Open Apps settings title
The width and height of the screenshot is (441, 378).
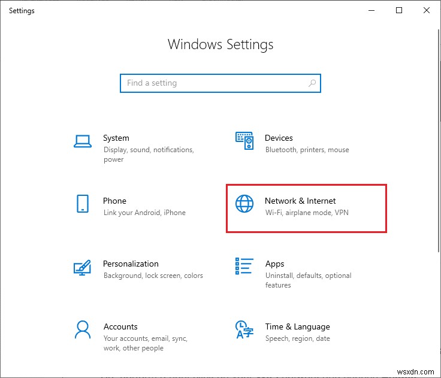[x=274, y=264]
